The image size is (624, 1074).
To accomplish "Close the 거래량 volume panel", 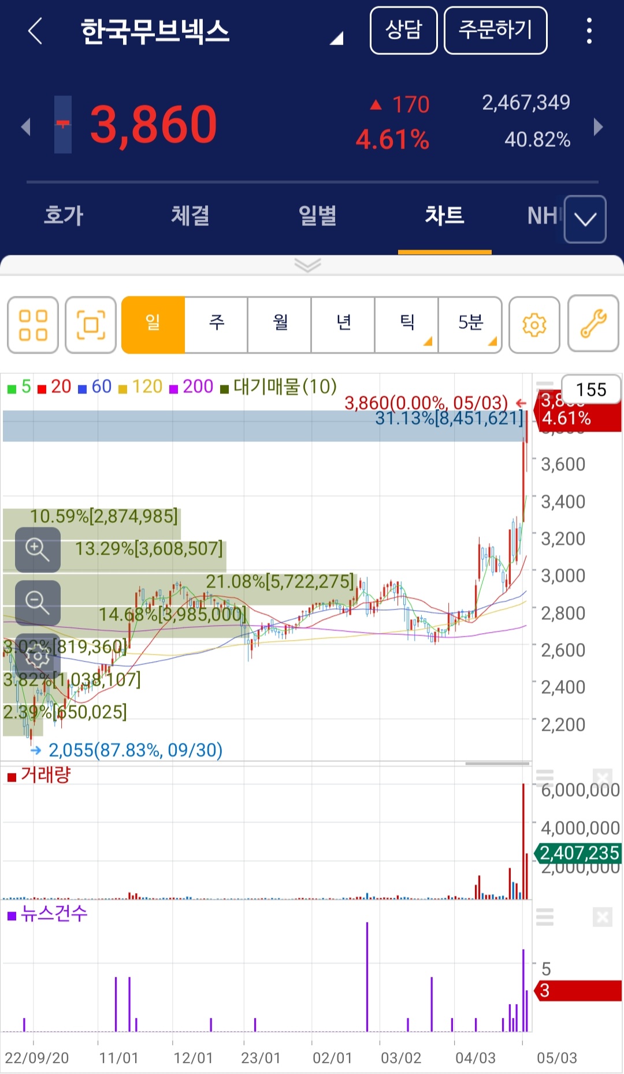I will coord(602,778).
